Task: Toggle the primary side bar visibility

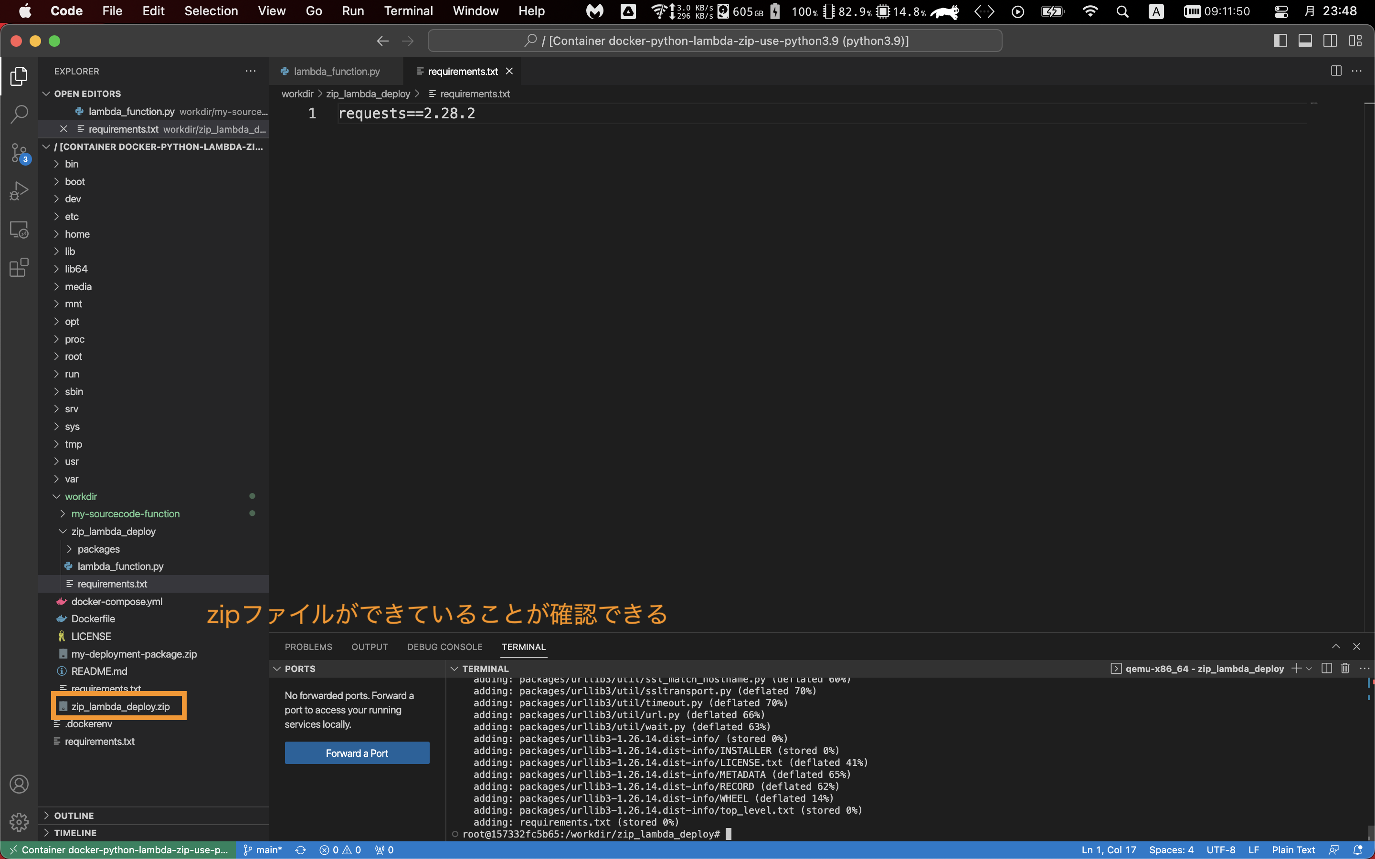Action: pyautogui.click(x=1280, y=41)
